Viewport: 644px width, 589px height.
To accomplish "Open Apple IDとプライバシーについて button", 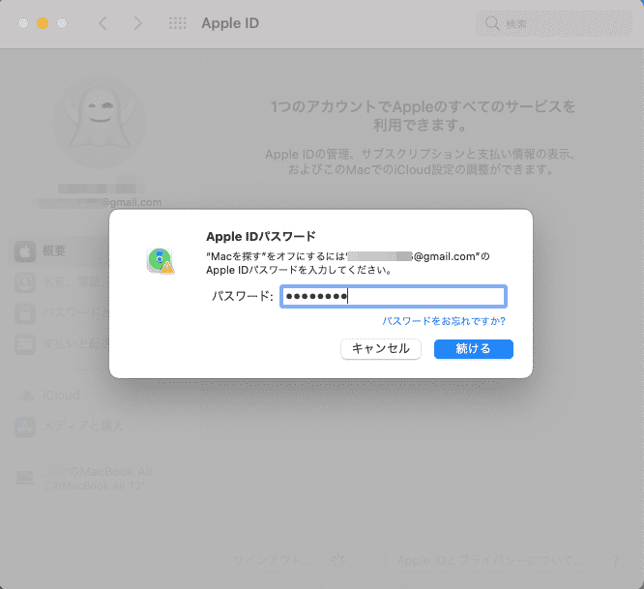I will 489,560.
